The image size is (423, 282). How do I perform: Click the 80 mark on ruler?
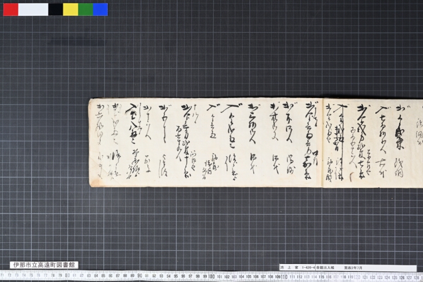pos(68,276)
